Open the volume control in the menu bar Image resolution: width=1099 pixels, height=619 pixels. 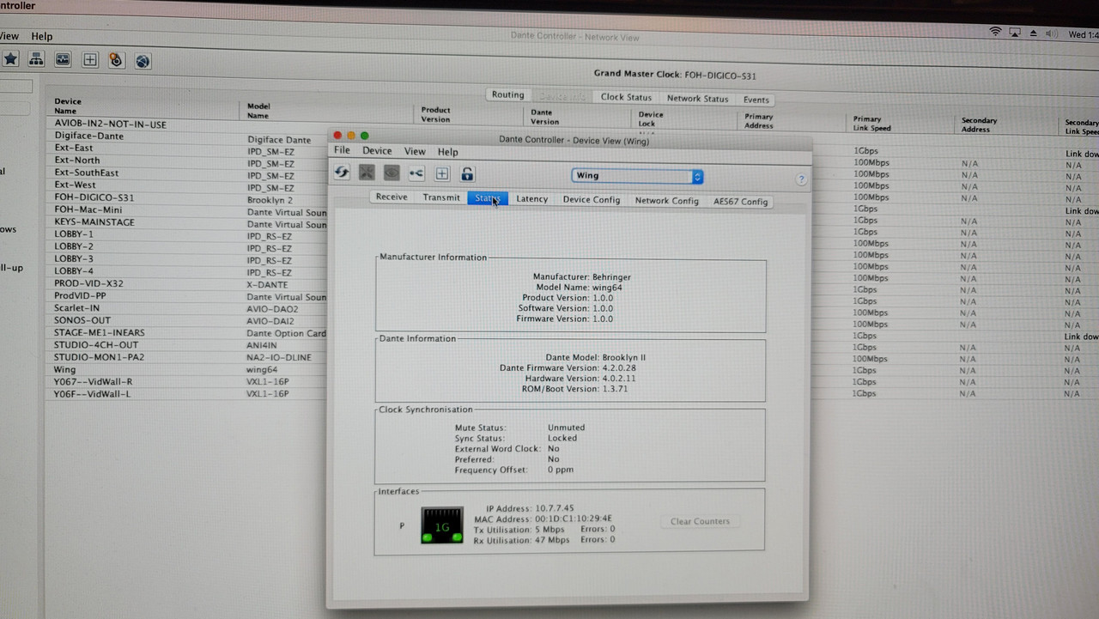point(1050,33)
